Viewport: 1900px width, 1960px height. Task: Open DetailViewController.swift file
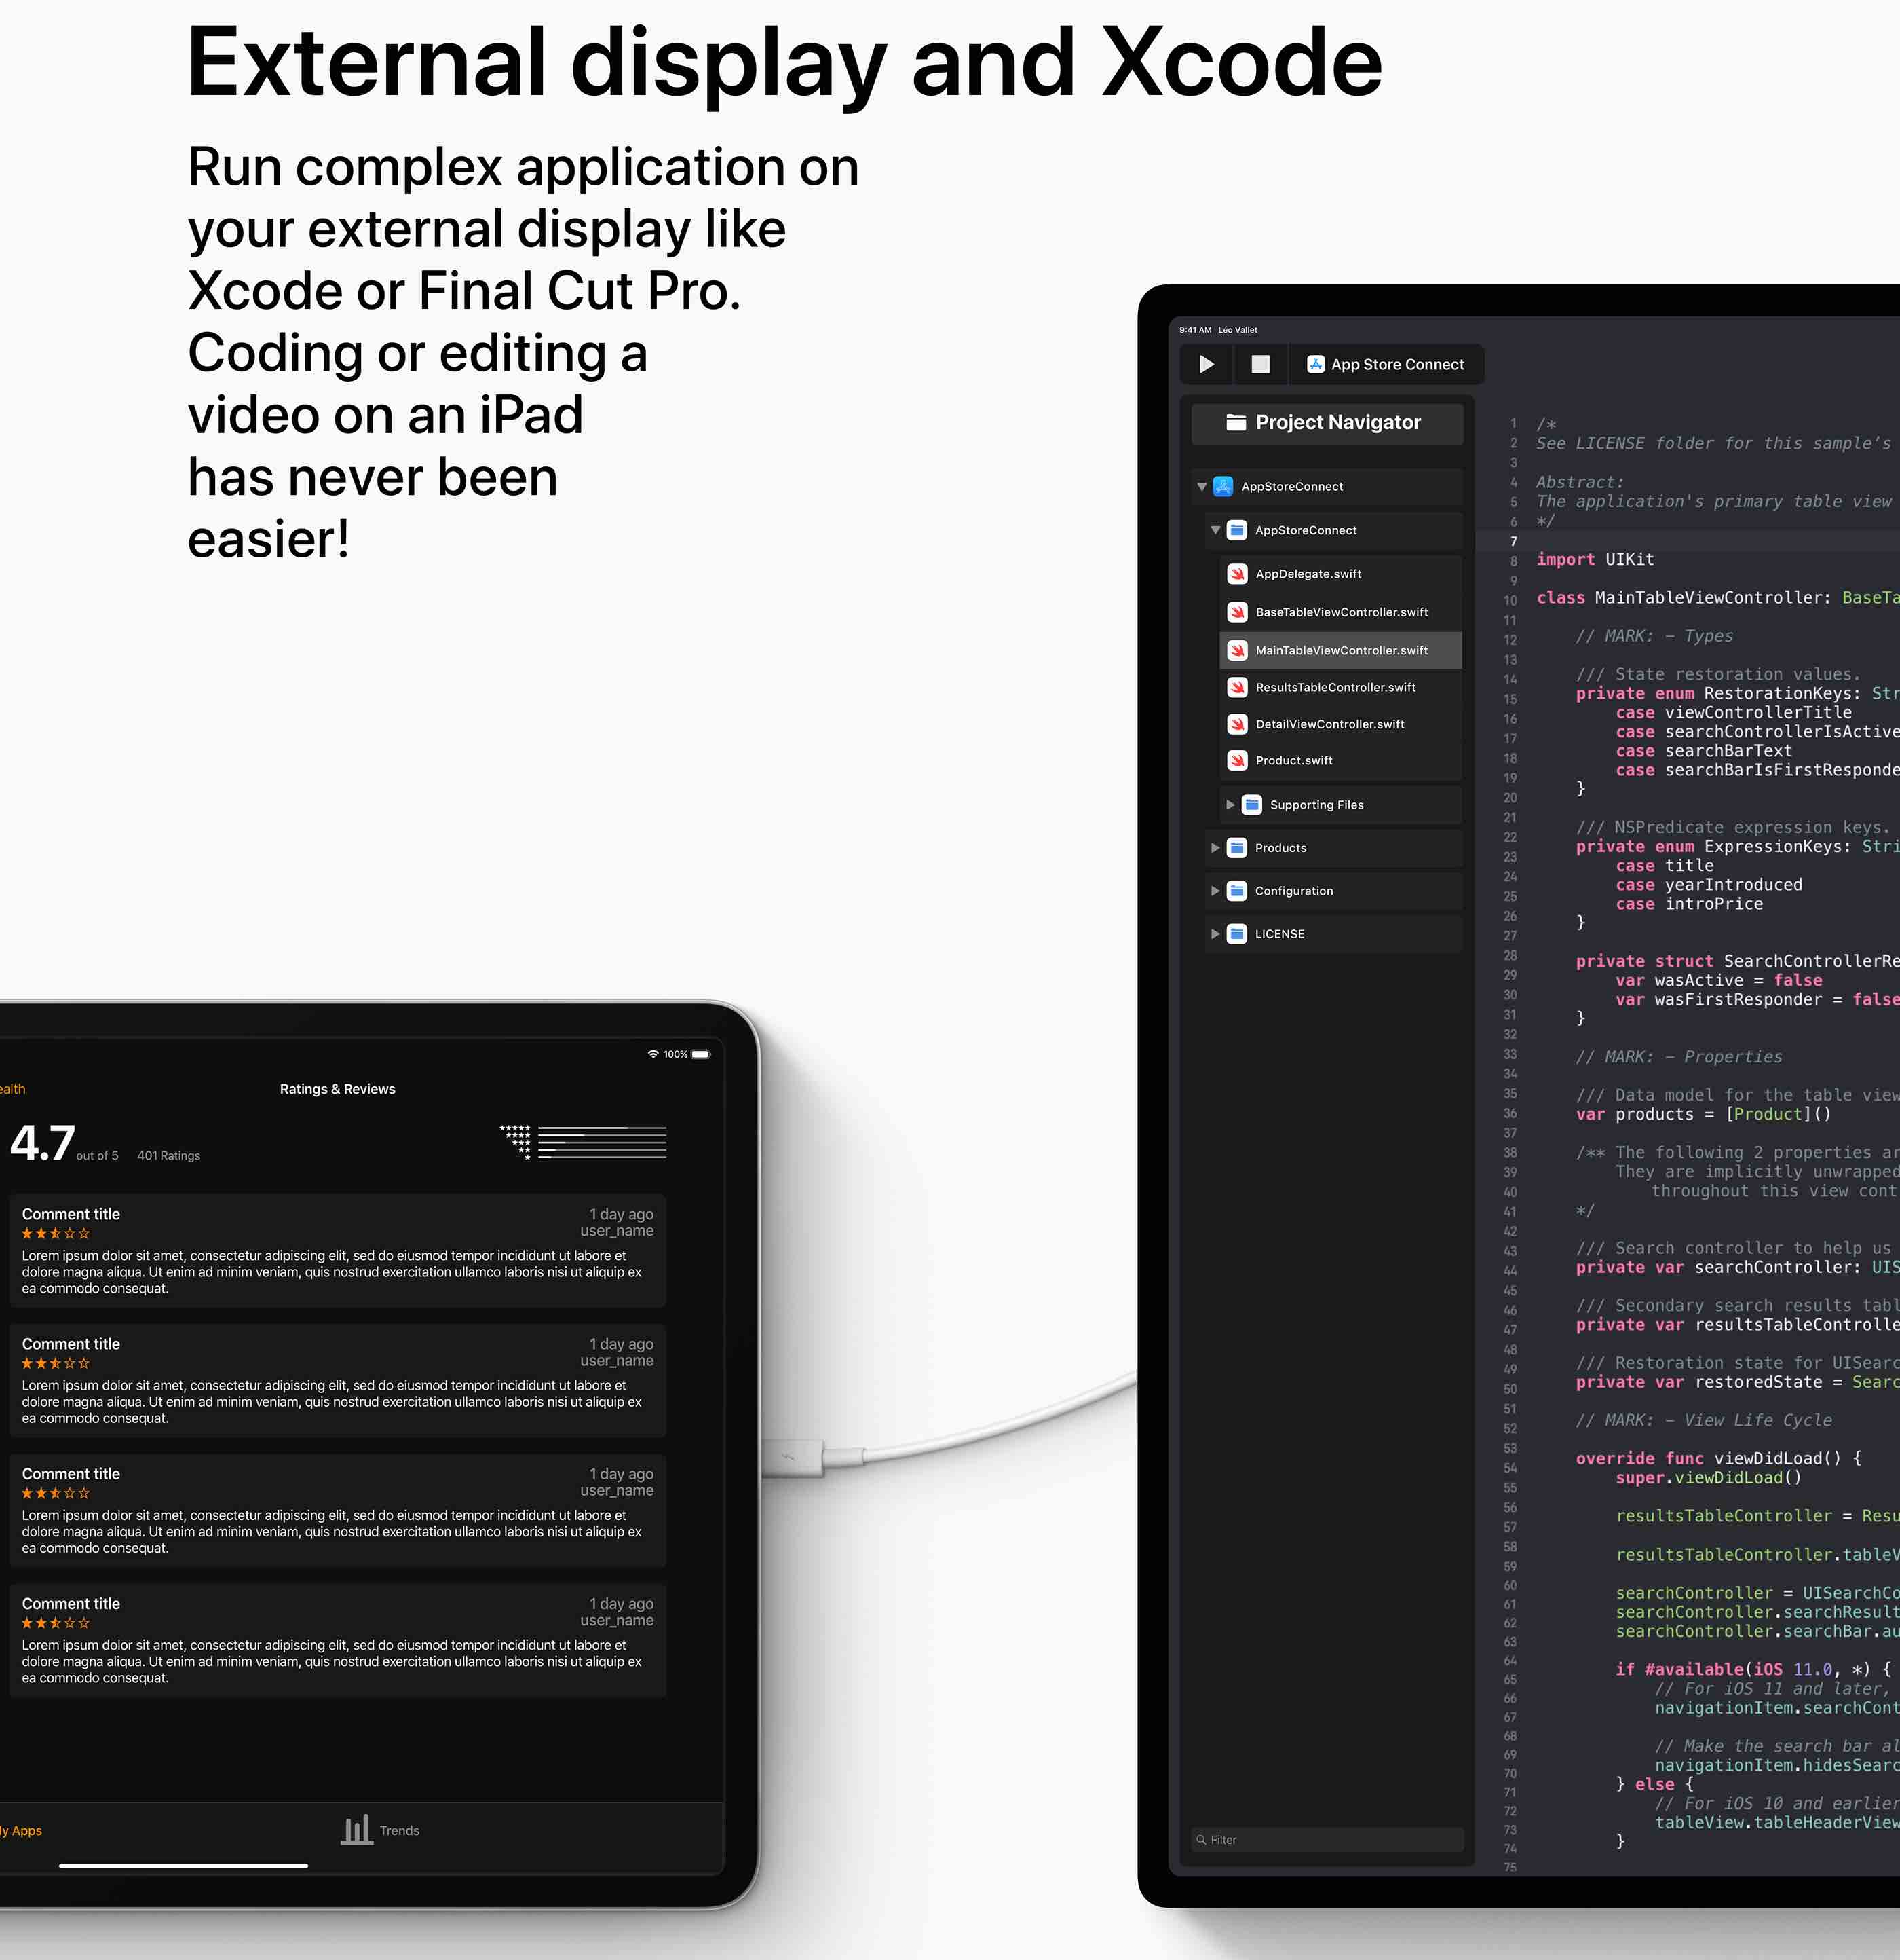1329,724
